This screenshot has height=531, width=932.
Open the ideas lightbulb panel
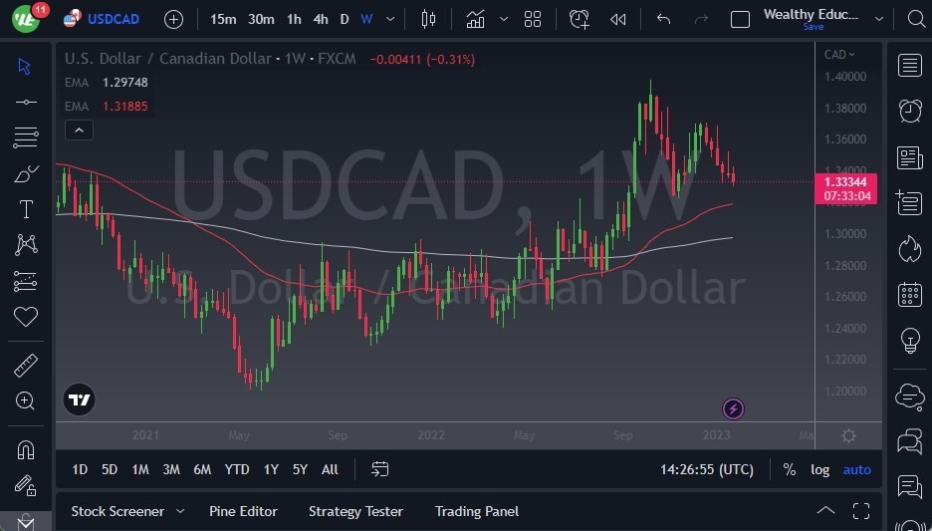[909, 341]
